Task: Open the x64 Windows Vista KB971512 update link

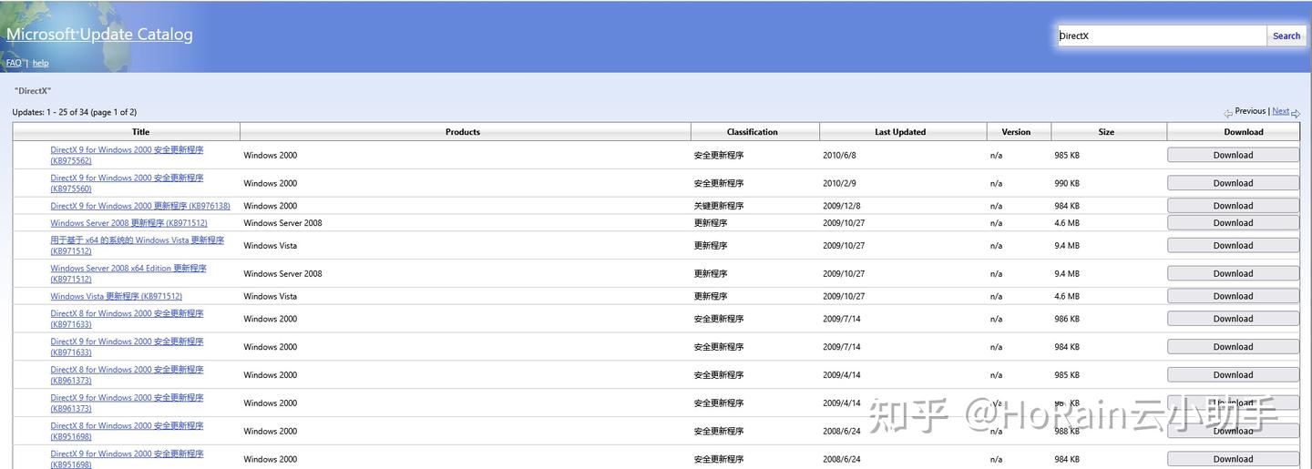Action: point(137,246)
